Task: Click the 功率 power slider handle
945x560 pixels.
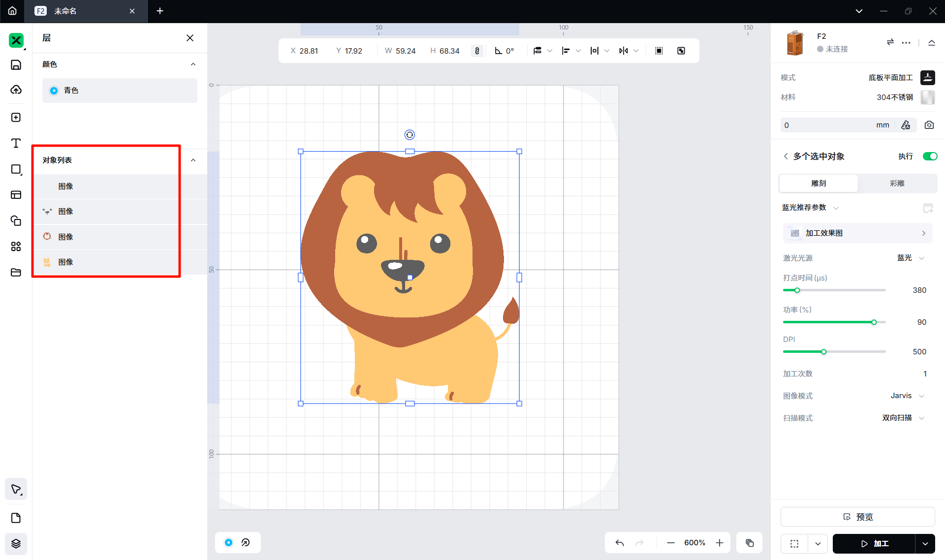Action: click(x=874, y=322)
